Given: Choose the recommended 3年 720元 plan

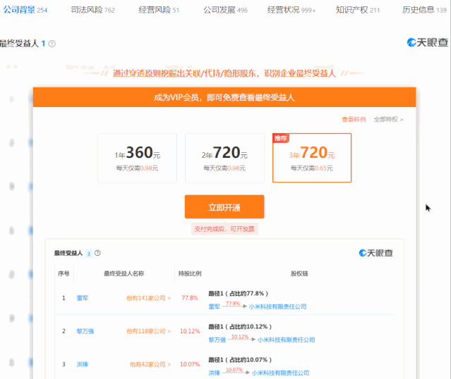Looking at the screenshot, I should point(312,158).
